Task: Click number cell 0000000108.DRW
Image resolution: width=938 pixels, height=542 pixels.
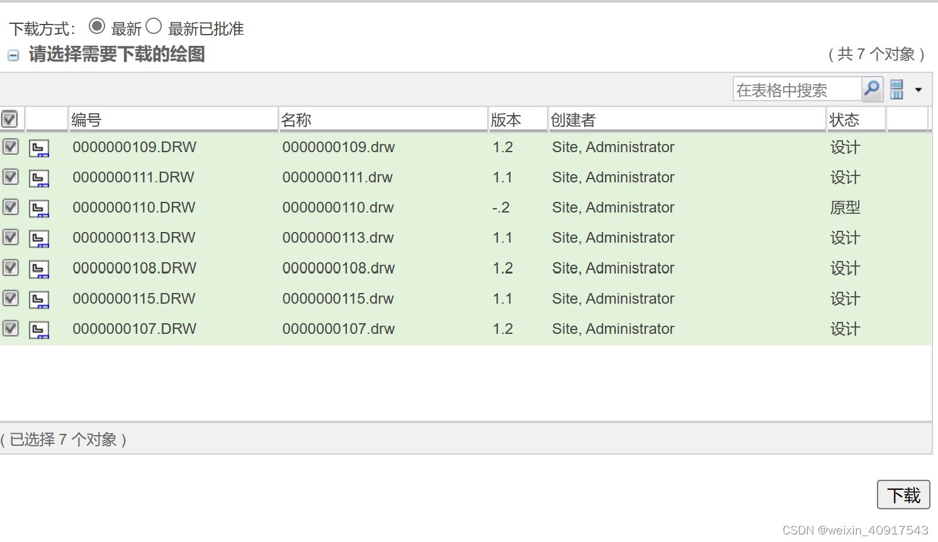Action: coord(135,268)
